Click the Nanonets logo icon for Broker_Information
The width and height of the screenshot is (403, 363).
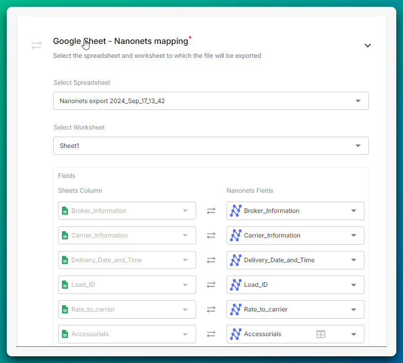(236, 211)
